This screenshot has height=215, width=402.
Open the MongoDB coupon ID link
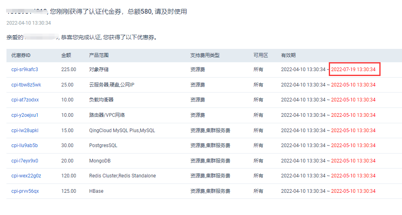tap(25, 161)
